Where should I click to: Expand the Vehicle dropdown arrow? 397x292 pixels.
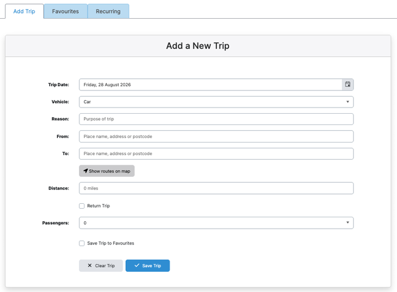coord(348,102)
